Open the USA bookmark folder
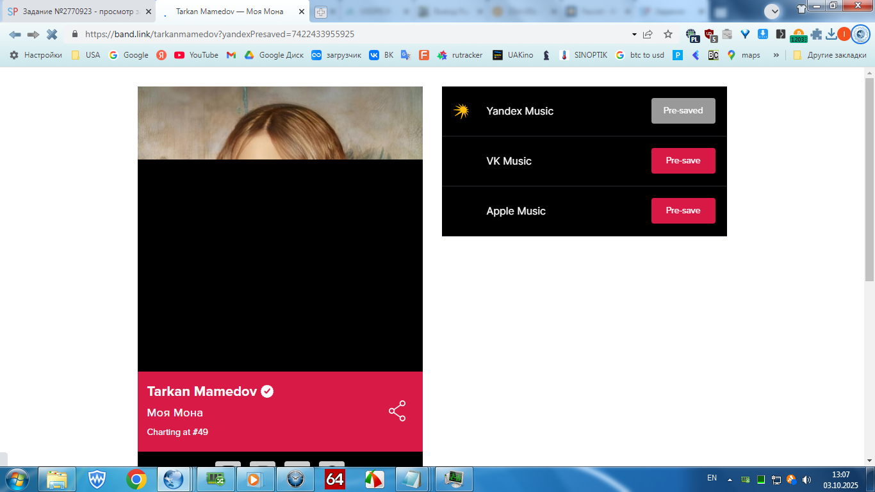This screenshot has height=492, width=875. tap(85, 55)
